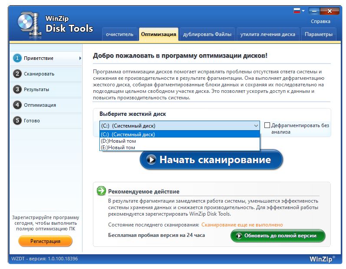Click the WZDT версия 1.0.100.18396 status text
Screen dimensions: 346x269
pyautogui.click(x=45, y=259)
